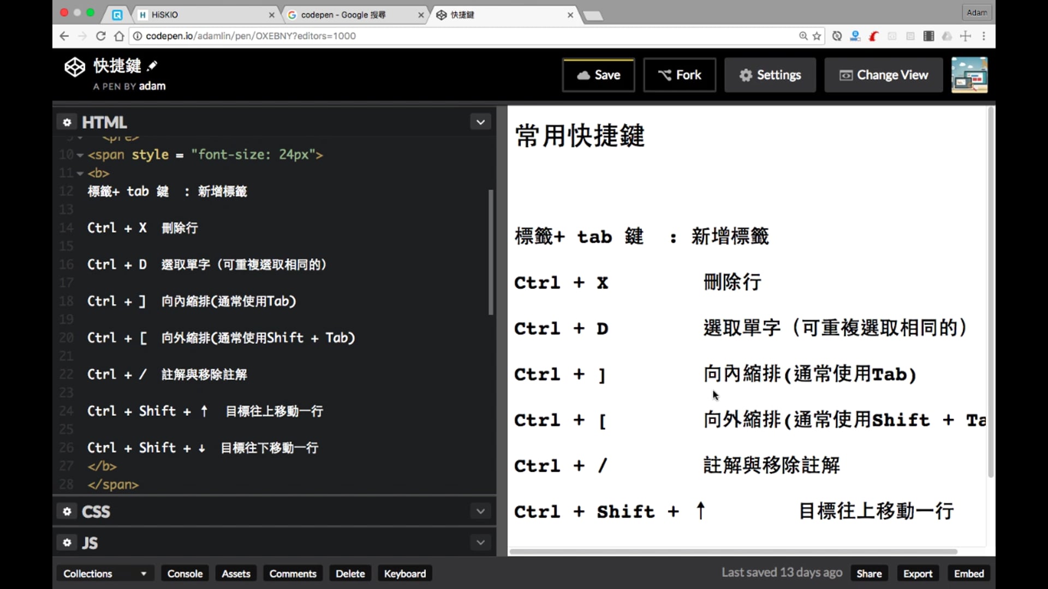Viewport: 1048px width, 589px height.
Task: Click the user avatar thumbnail
Action: [x=969, y=75]
